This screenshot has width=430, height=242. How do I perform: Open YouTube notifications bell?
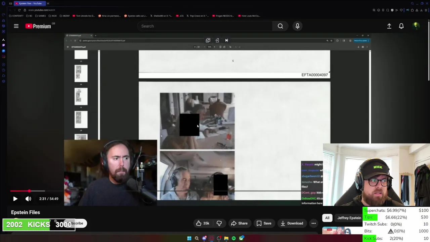coord(401,26)
